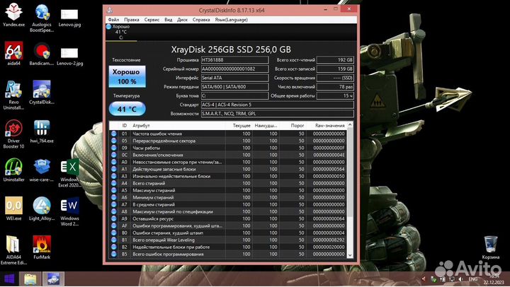Select the В среднем стираний attribute row
The height and width of the screenshot is (287, 510).
coord(228,204)
